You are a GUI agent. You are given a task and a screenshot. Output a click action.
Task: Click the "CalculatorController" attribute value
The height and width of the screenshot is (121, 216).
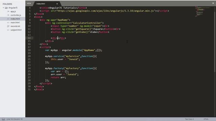87,23
